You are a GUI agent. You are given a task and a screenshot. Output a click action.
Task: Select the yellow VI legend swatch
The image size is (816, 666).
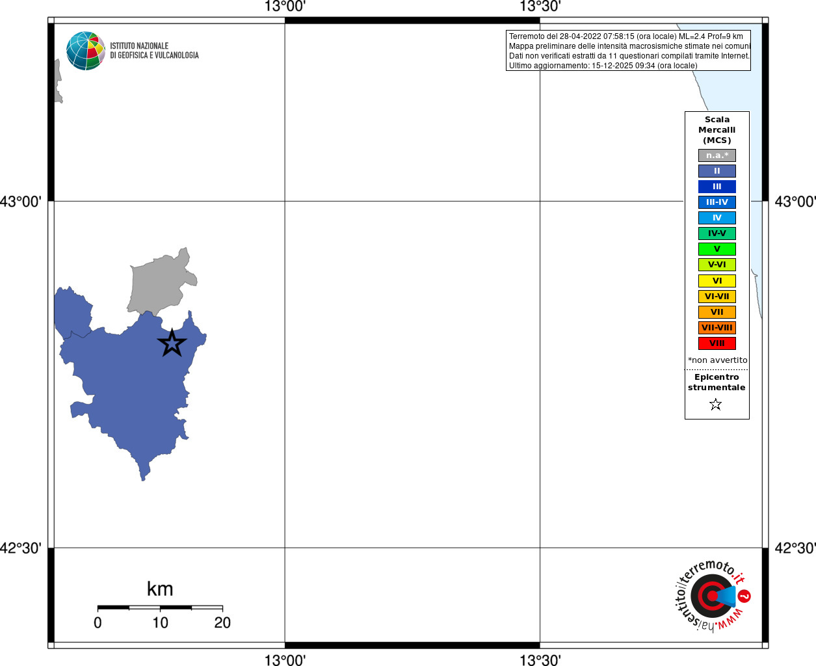tap(717, 281)
